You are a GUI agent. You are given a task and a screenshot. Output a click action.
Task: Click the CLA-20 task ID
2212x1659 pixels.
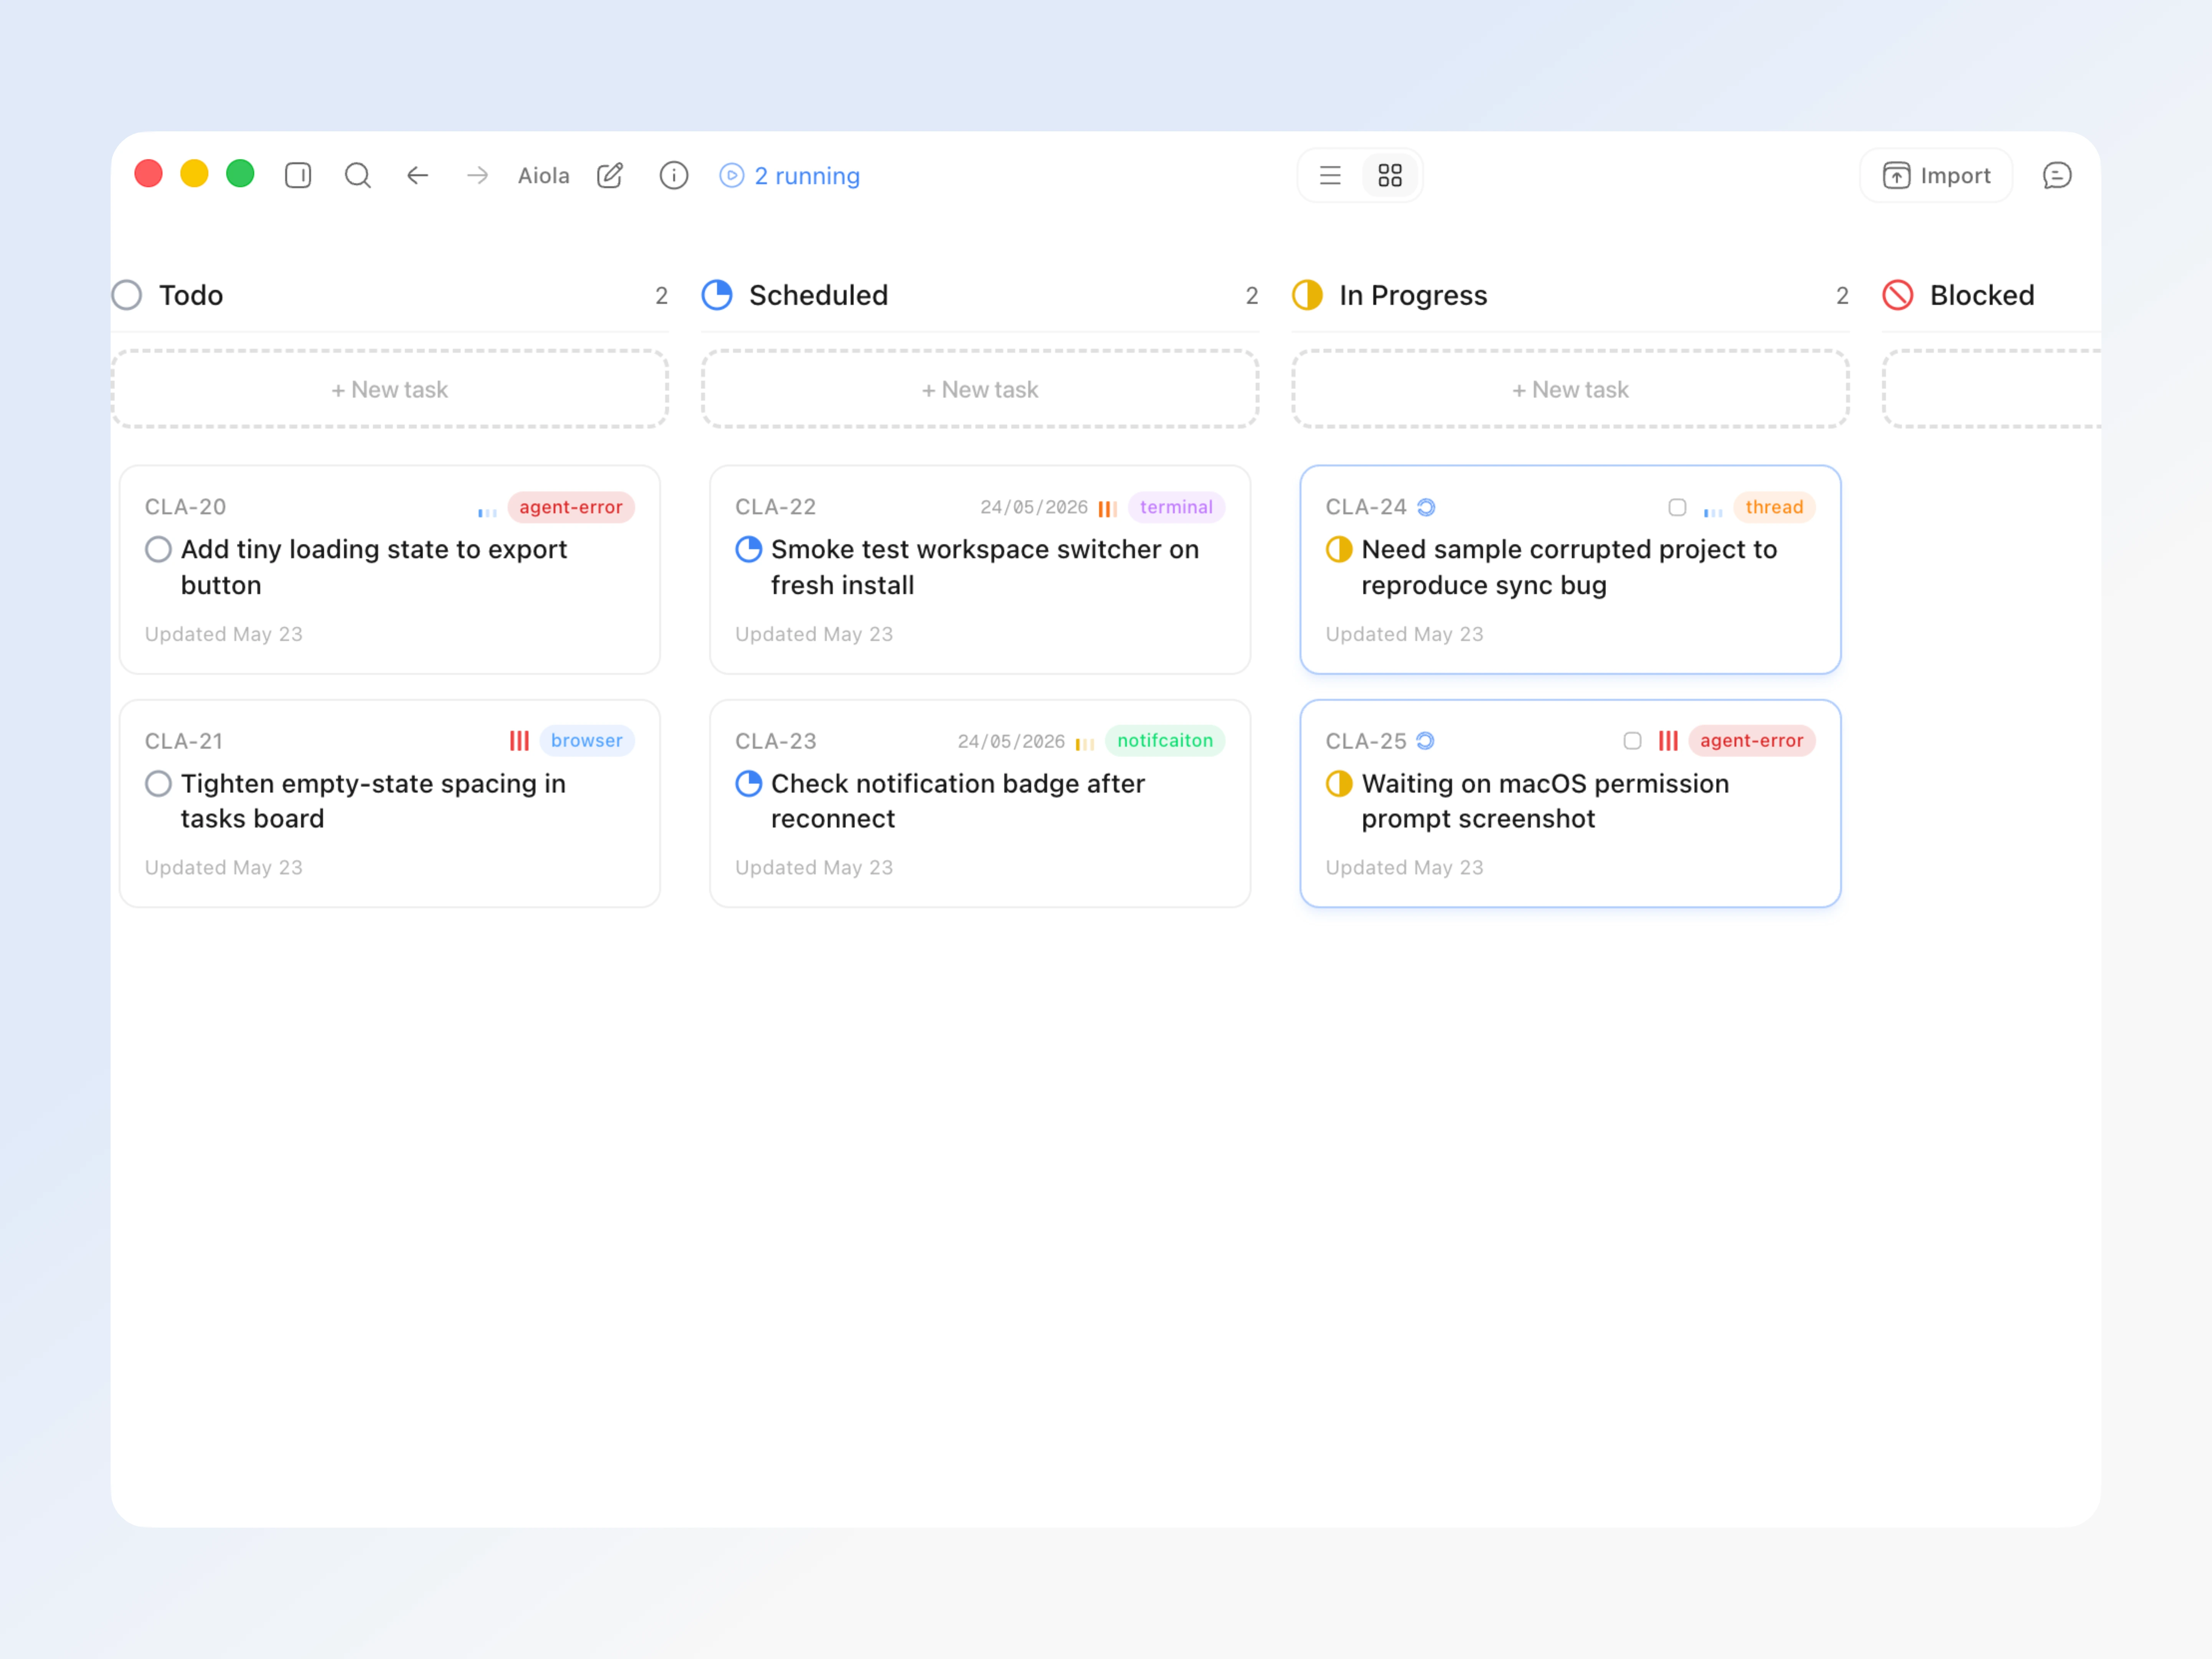pyautogui.click(x=186, y=507)
